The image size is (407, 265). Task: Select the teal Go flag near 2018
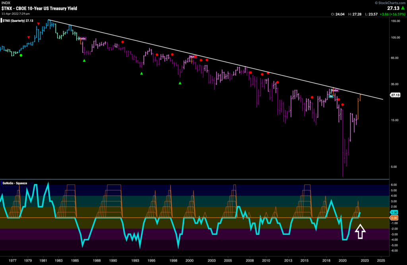pos(331,96)
